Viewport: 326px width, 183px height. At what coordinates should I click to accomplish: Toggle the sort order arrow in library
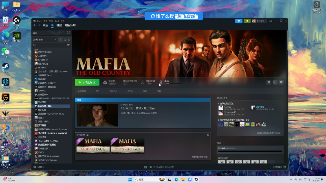click(x=60, y=39)
